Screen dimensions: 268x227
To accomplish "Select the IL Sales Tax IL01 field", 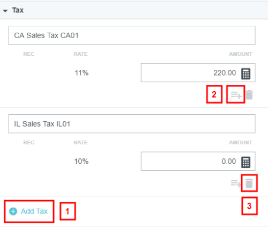I will [132, 124].
